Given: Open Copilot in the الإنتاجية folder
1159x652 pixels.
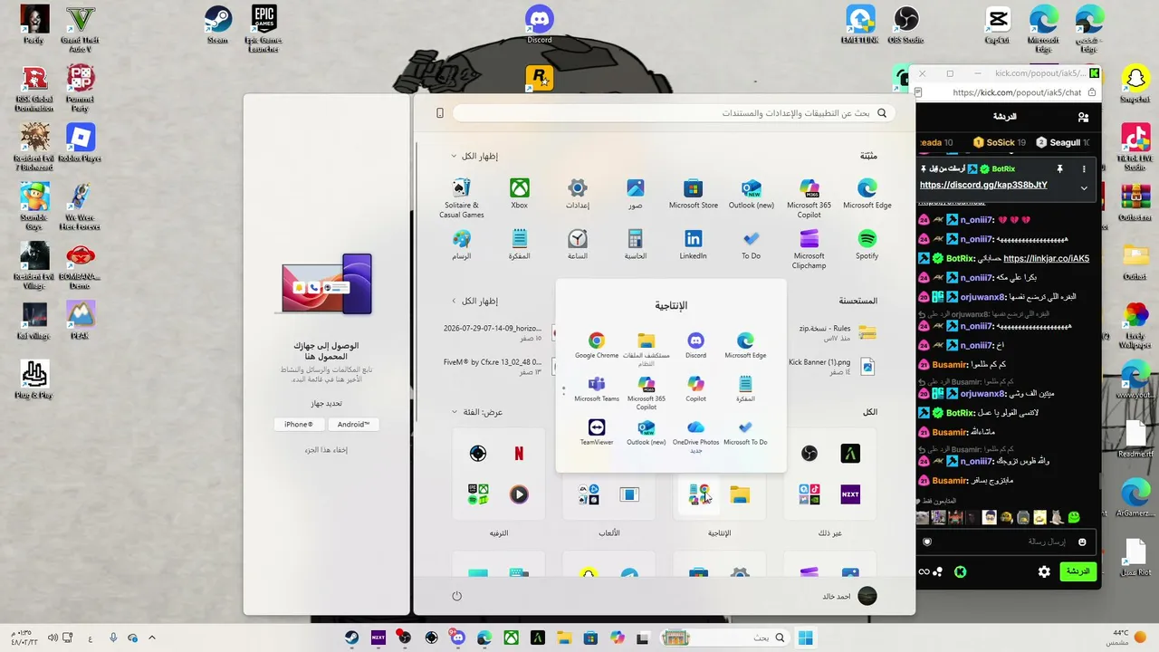Looking at the screenshot, I should click(695, 388).
